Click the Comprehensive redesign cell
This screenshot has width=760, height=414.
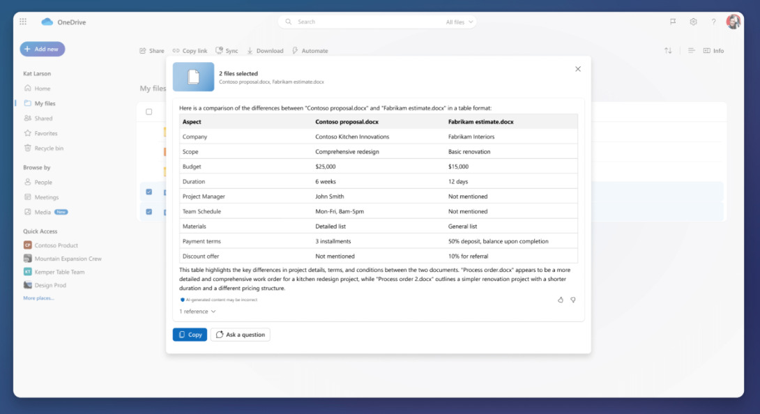click(x=347, y=152)
